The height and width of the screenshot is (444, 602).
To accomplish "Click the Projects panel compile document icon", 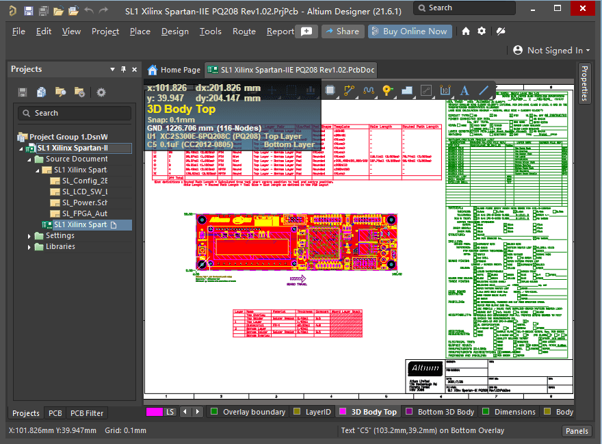I will click(x=41, y=92).
